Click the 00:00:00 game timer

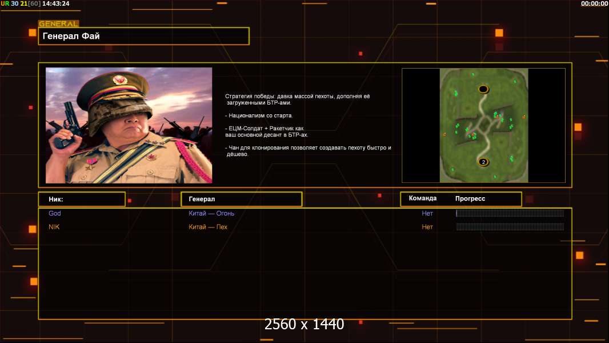594,3
